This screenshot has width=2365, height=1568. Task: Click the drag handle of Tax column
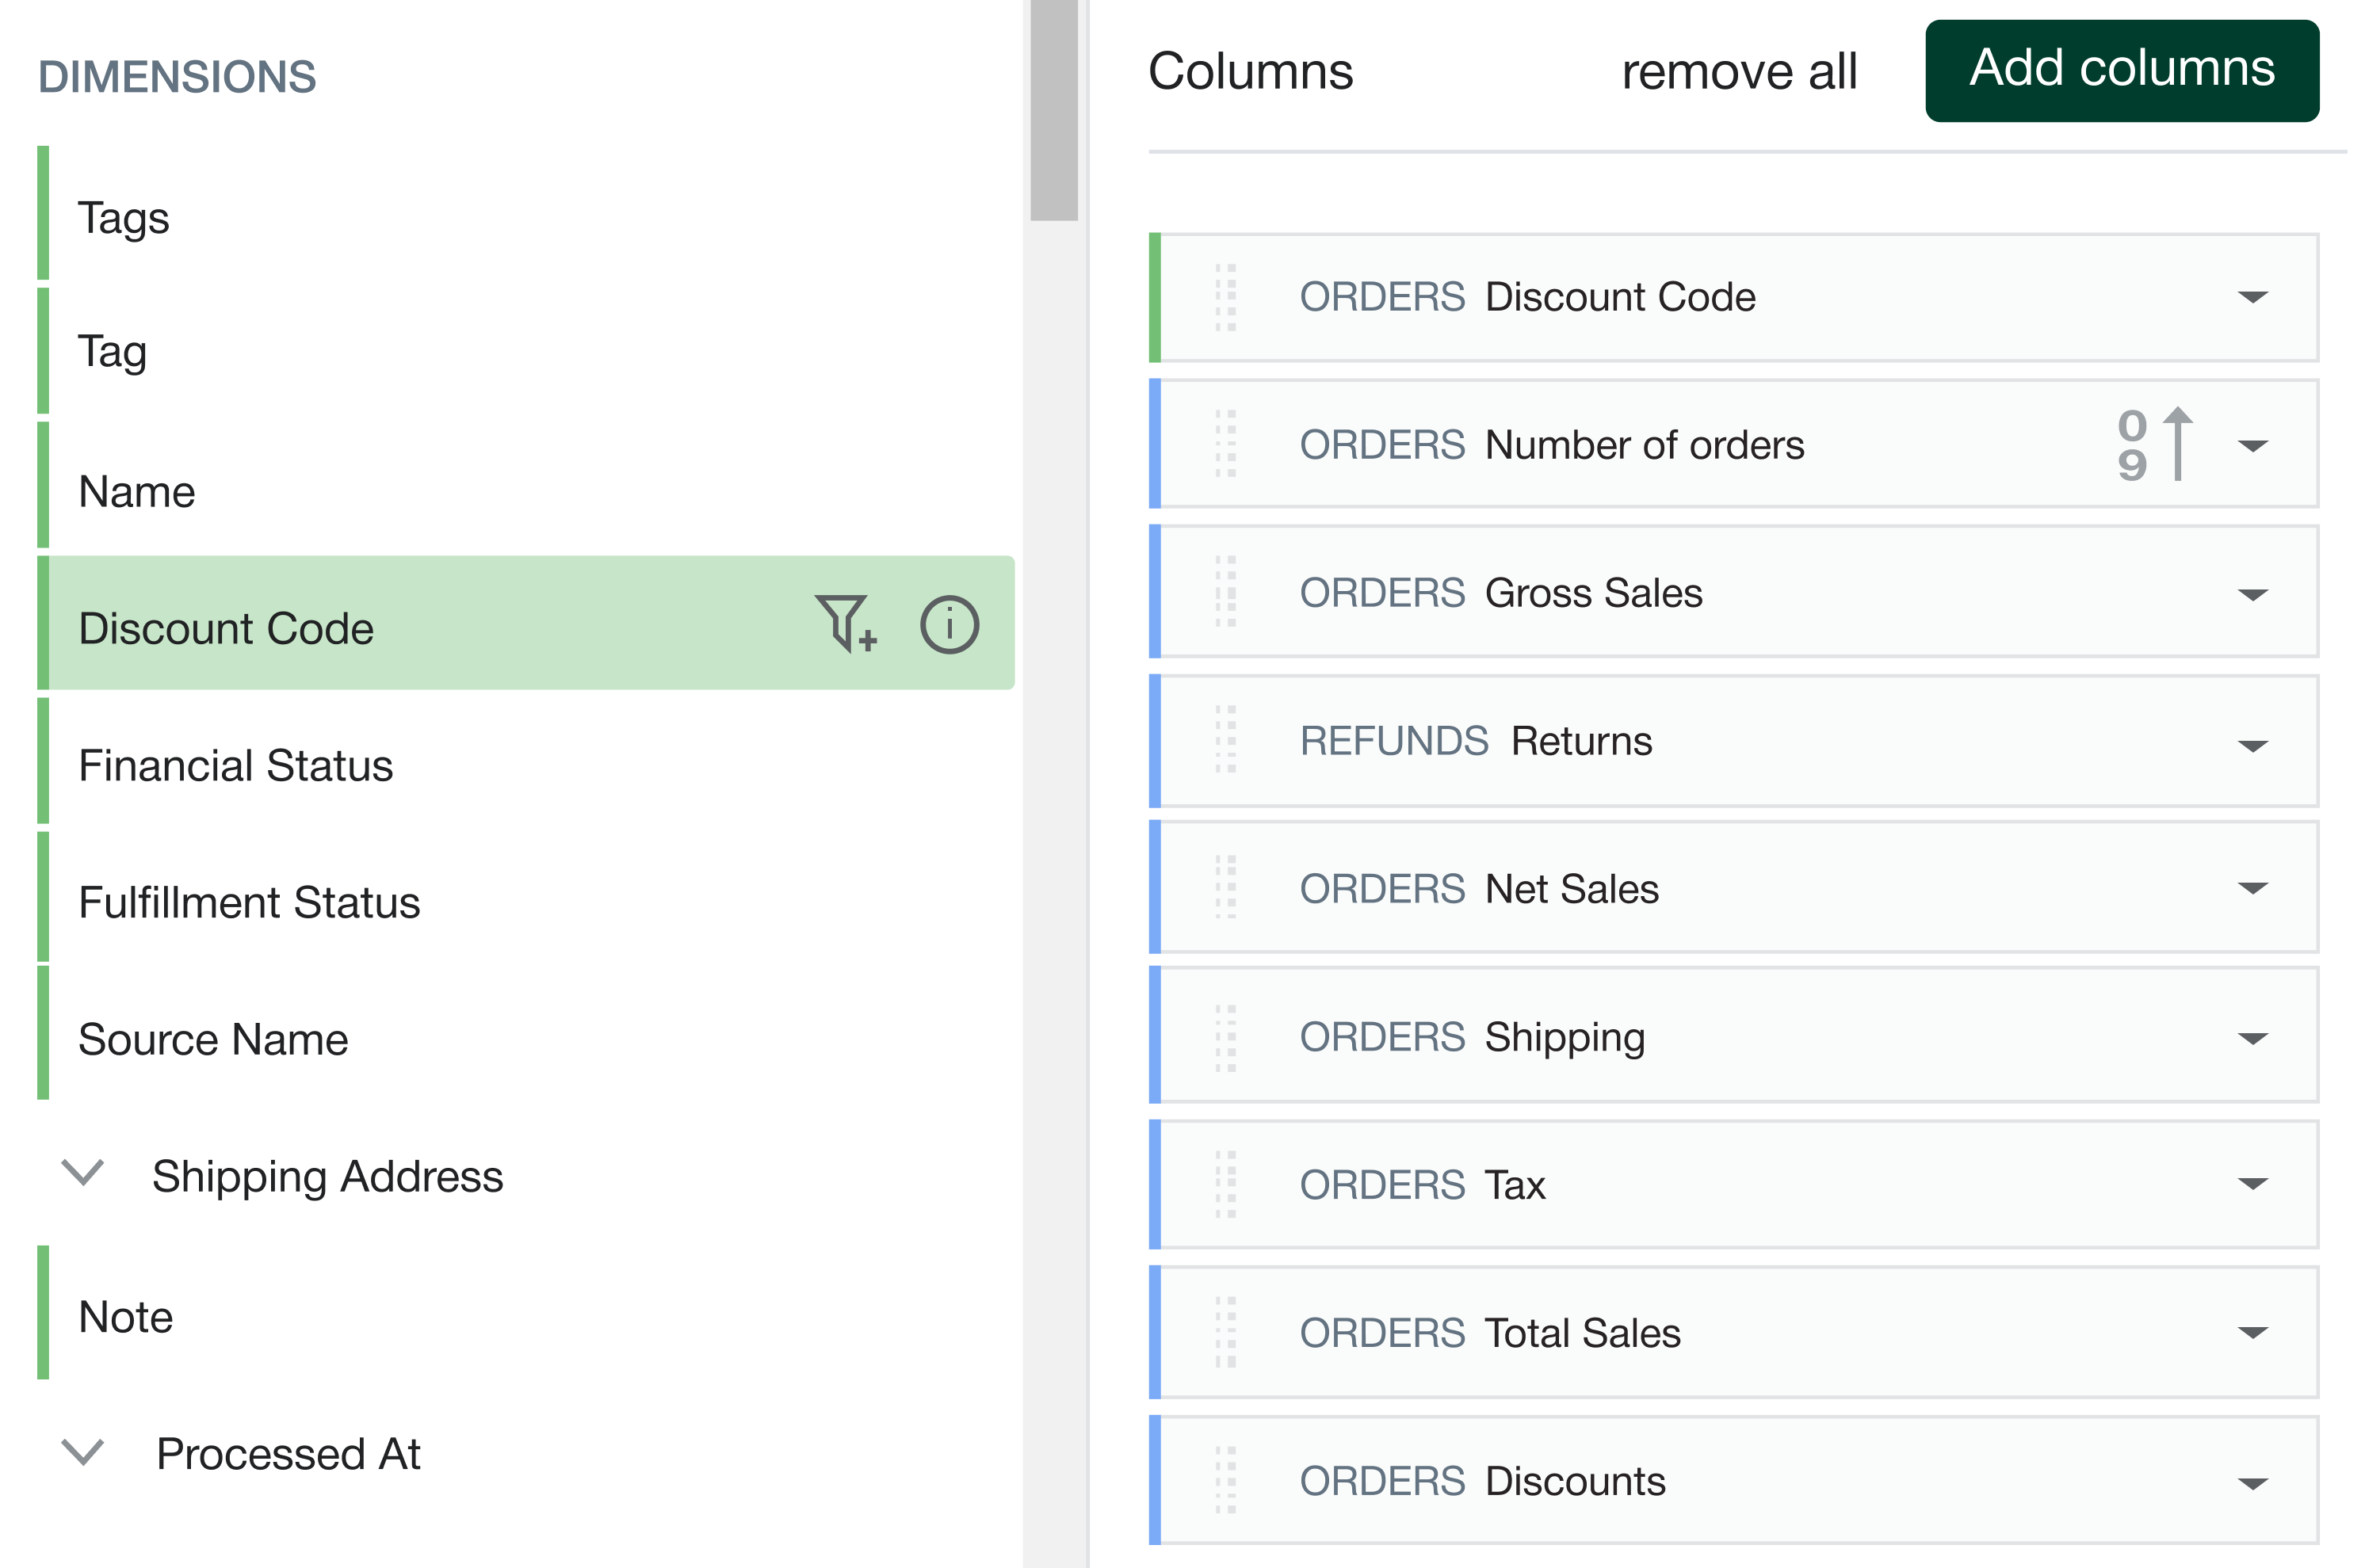[1225, 1184]
